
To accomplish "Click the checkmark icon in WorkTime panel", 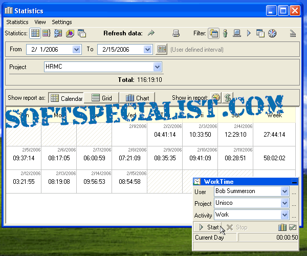I will (x=293, y=227).
